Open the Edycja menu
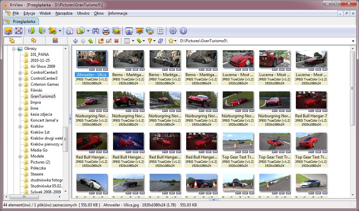Screen dimensions: 359x211 click(29, 13)
